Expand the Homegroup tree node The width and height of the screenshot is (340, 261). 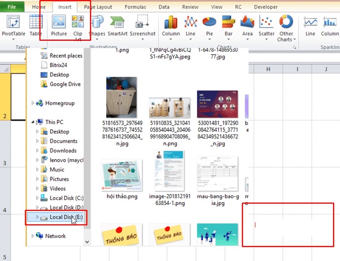click(33, 103)
